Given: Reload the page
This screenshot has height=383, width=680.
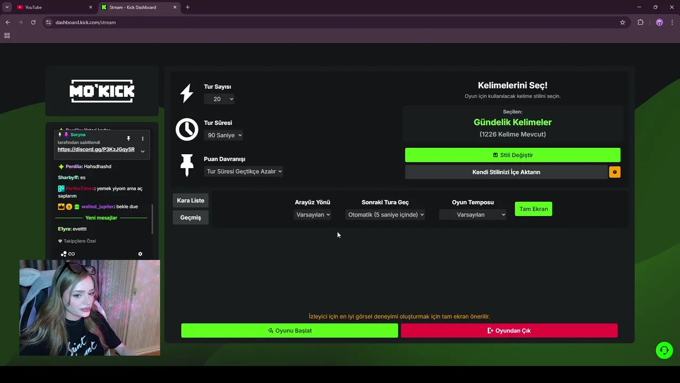Looking at the screenshot, I should point(33,22).
